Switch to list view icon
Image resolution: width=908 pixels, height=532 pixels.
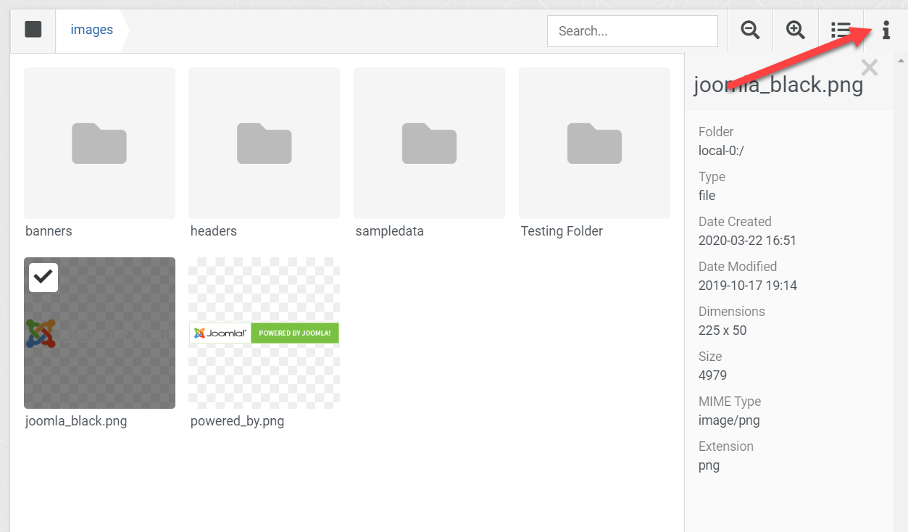841,30
